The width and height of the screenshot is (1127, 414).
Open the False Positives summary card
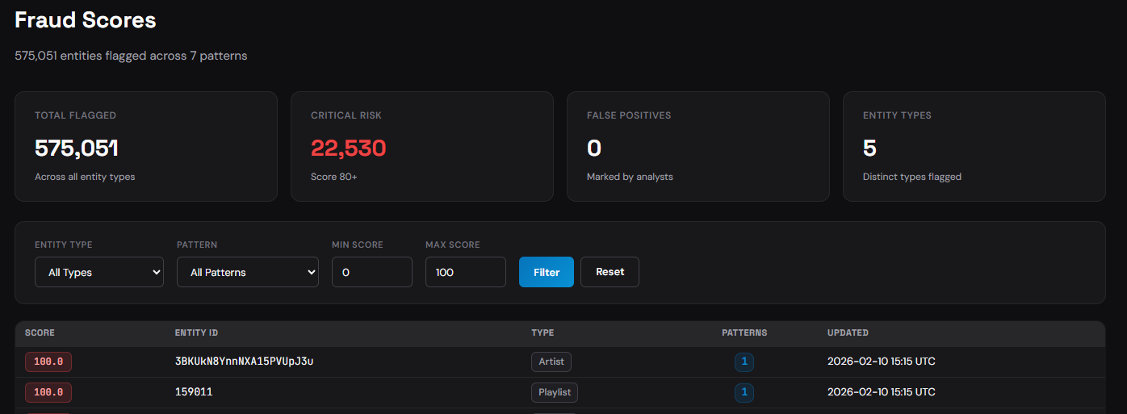tap(698, 146)
